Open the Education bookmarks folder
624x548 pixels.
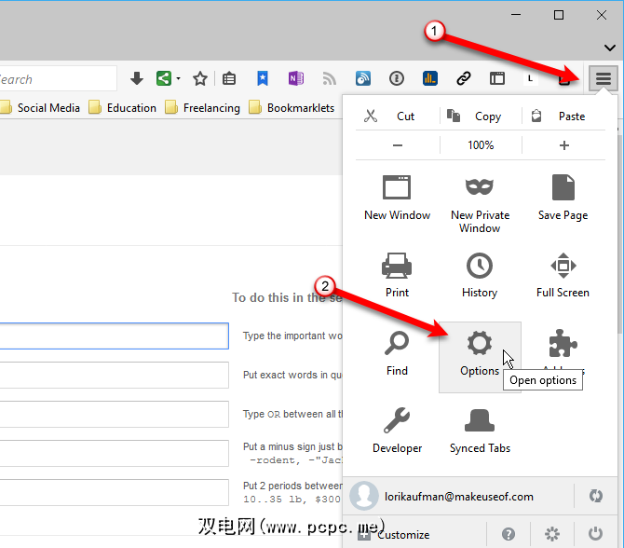coord(123,108)
